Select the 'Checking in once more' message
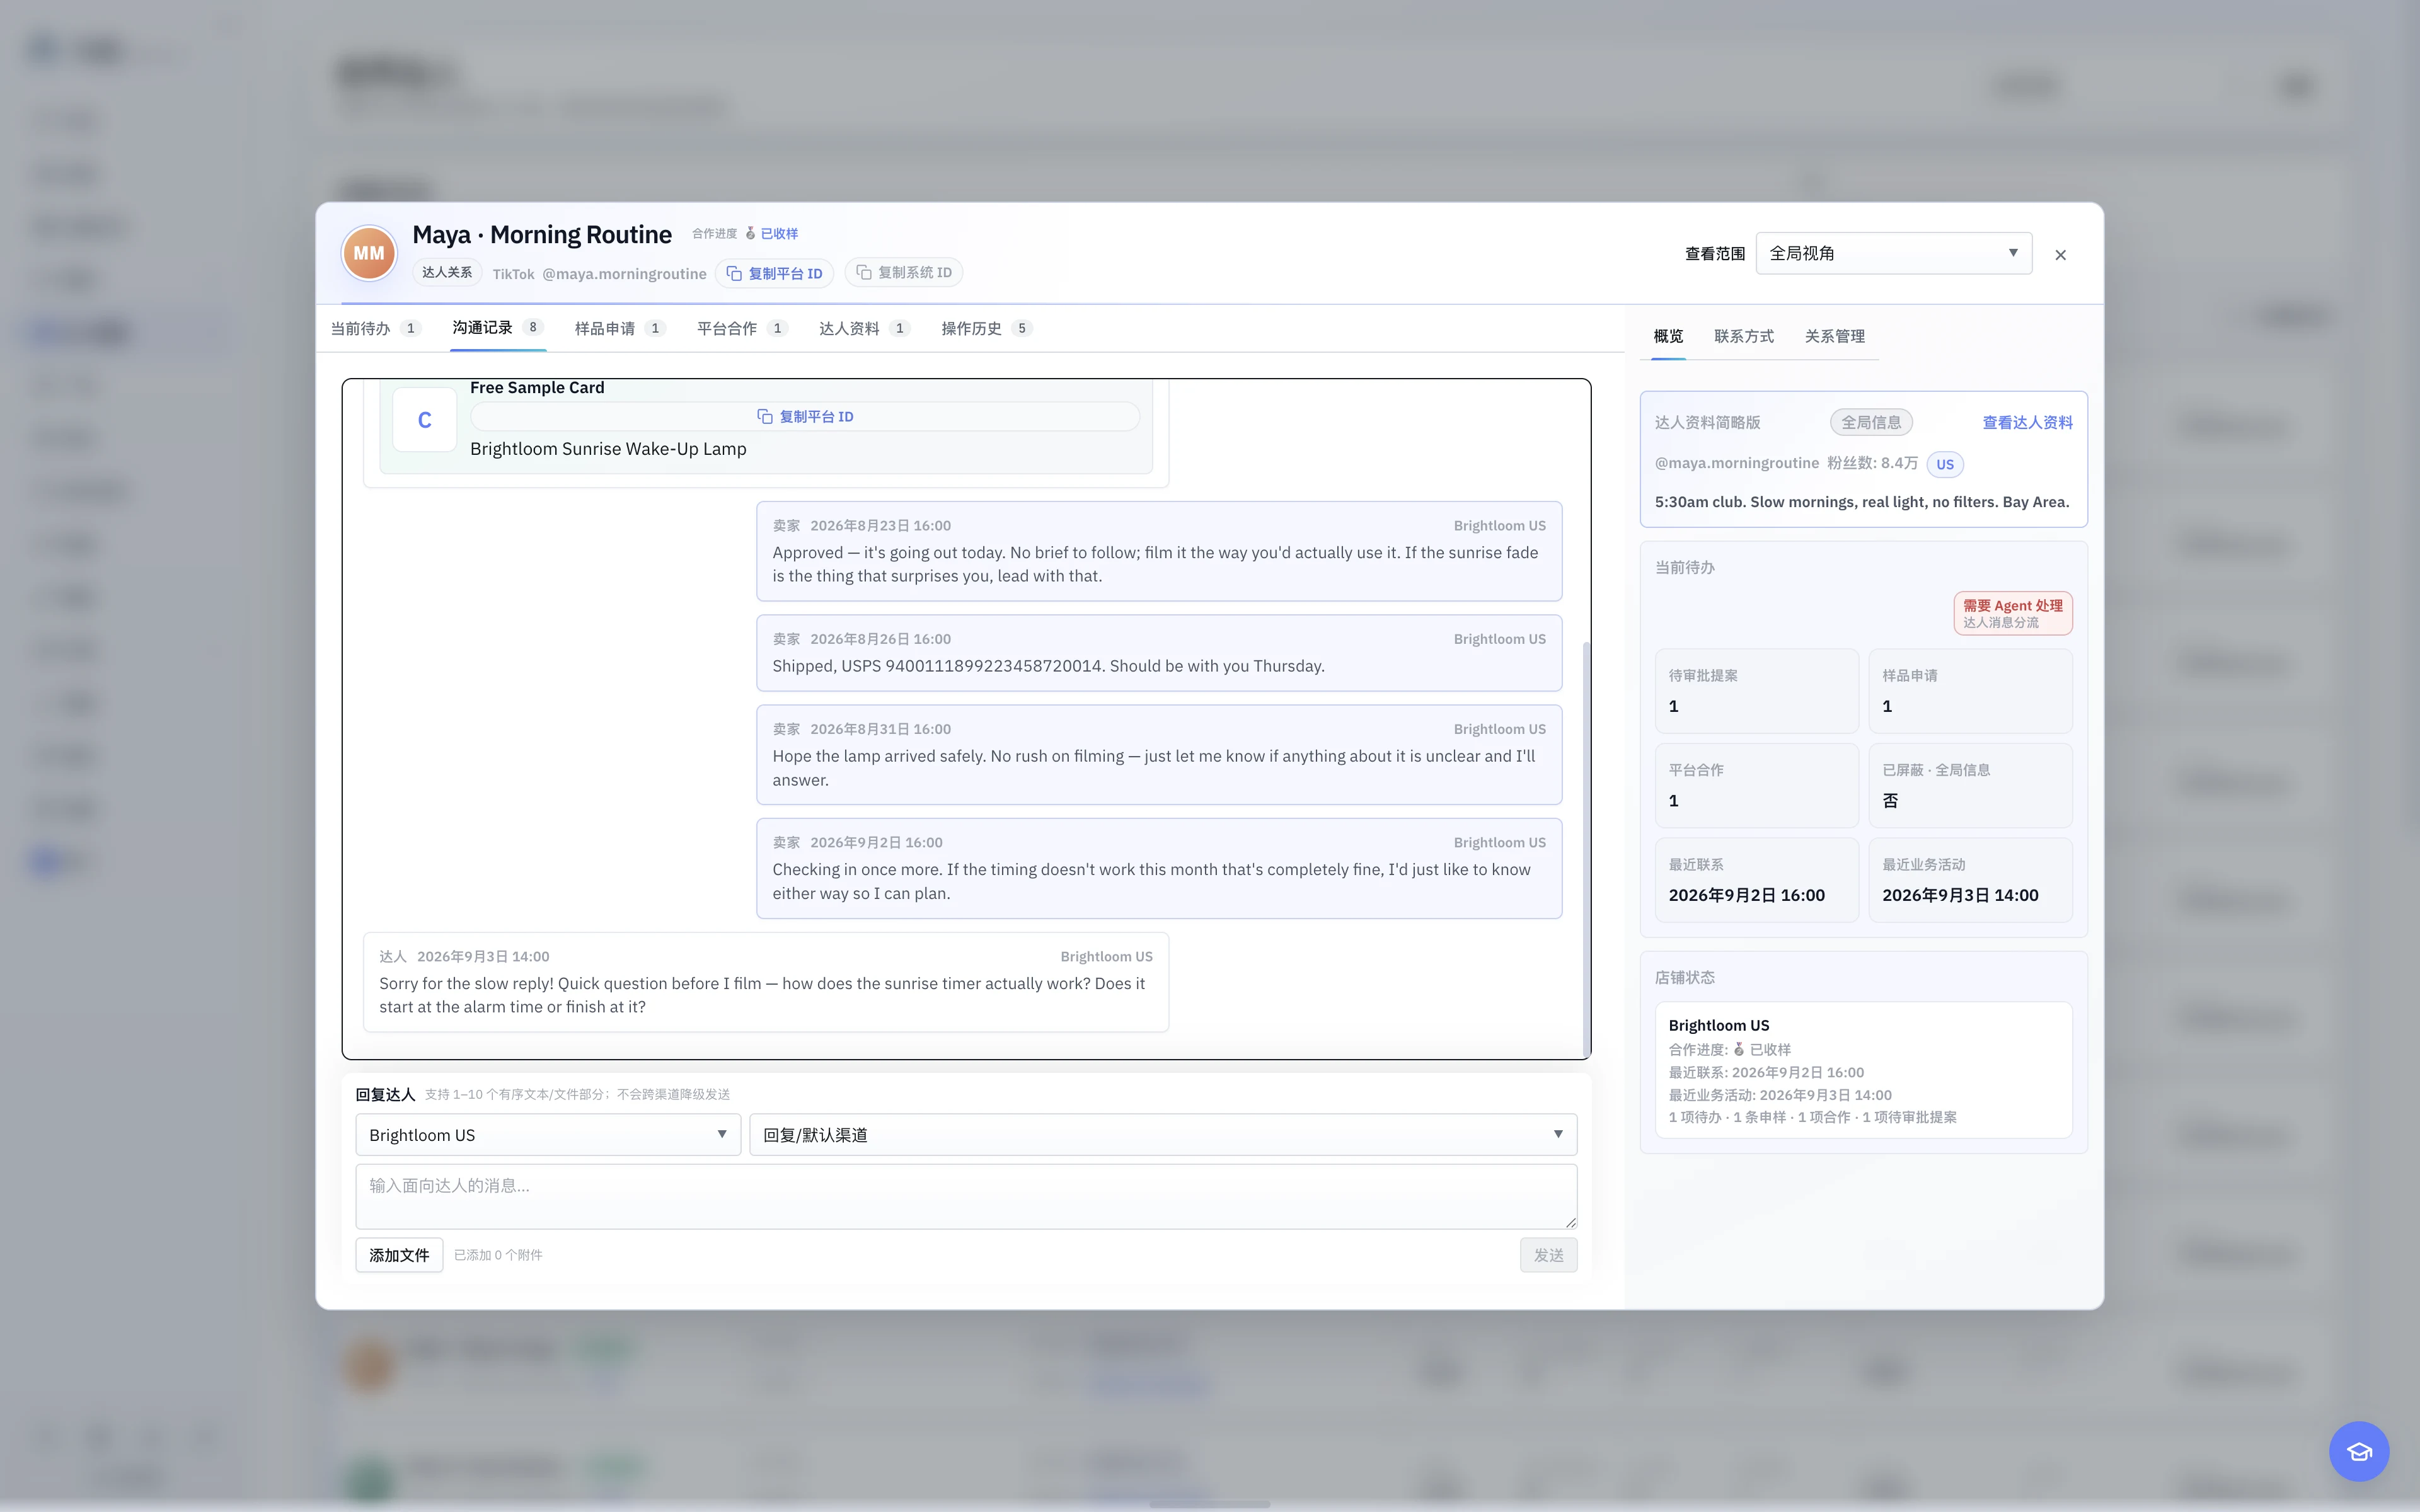Screen dimensions: 2420x1512 [x=1159, y=869]
